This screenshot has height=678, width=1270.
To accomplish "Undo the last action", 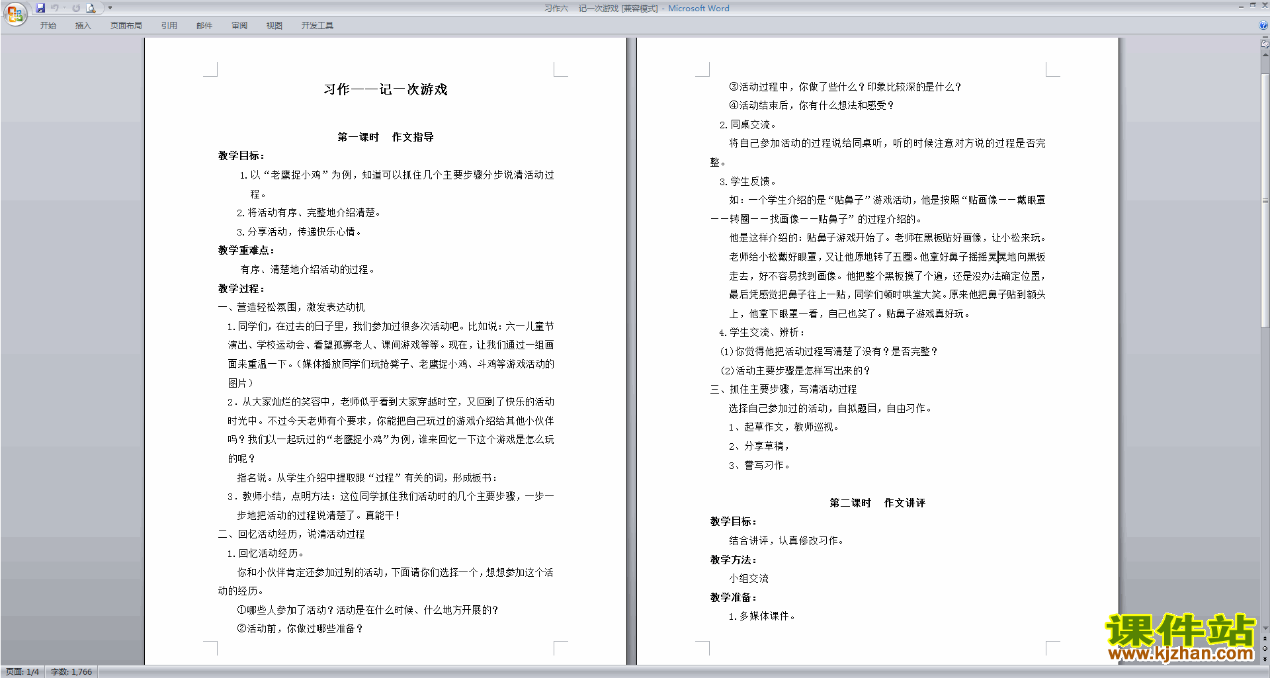I will pos(55,8).
